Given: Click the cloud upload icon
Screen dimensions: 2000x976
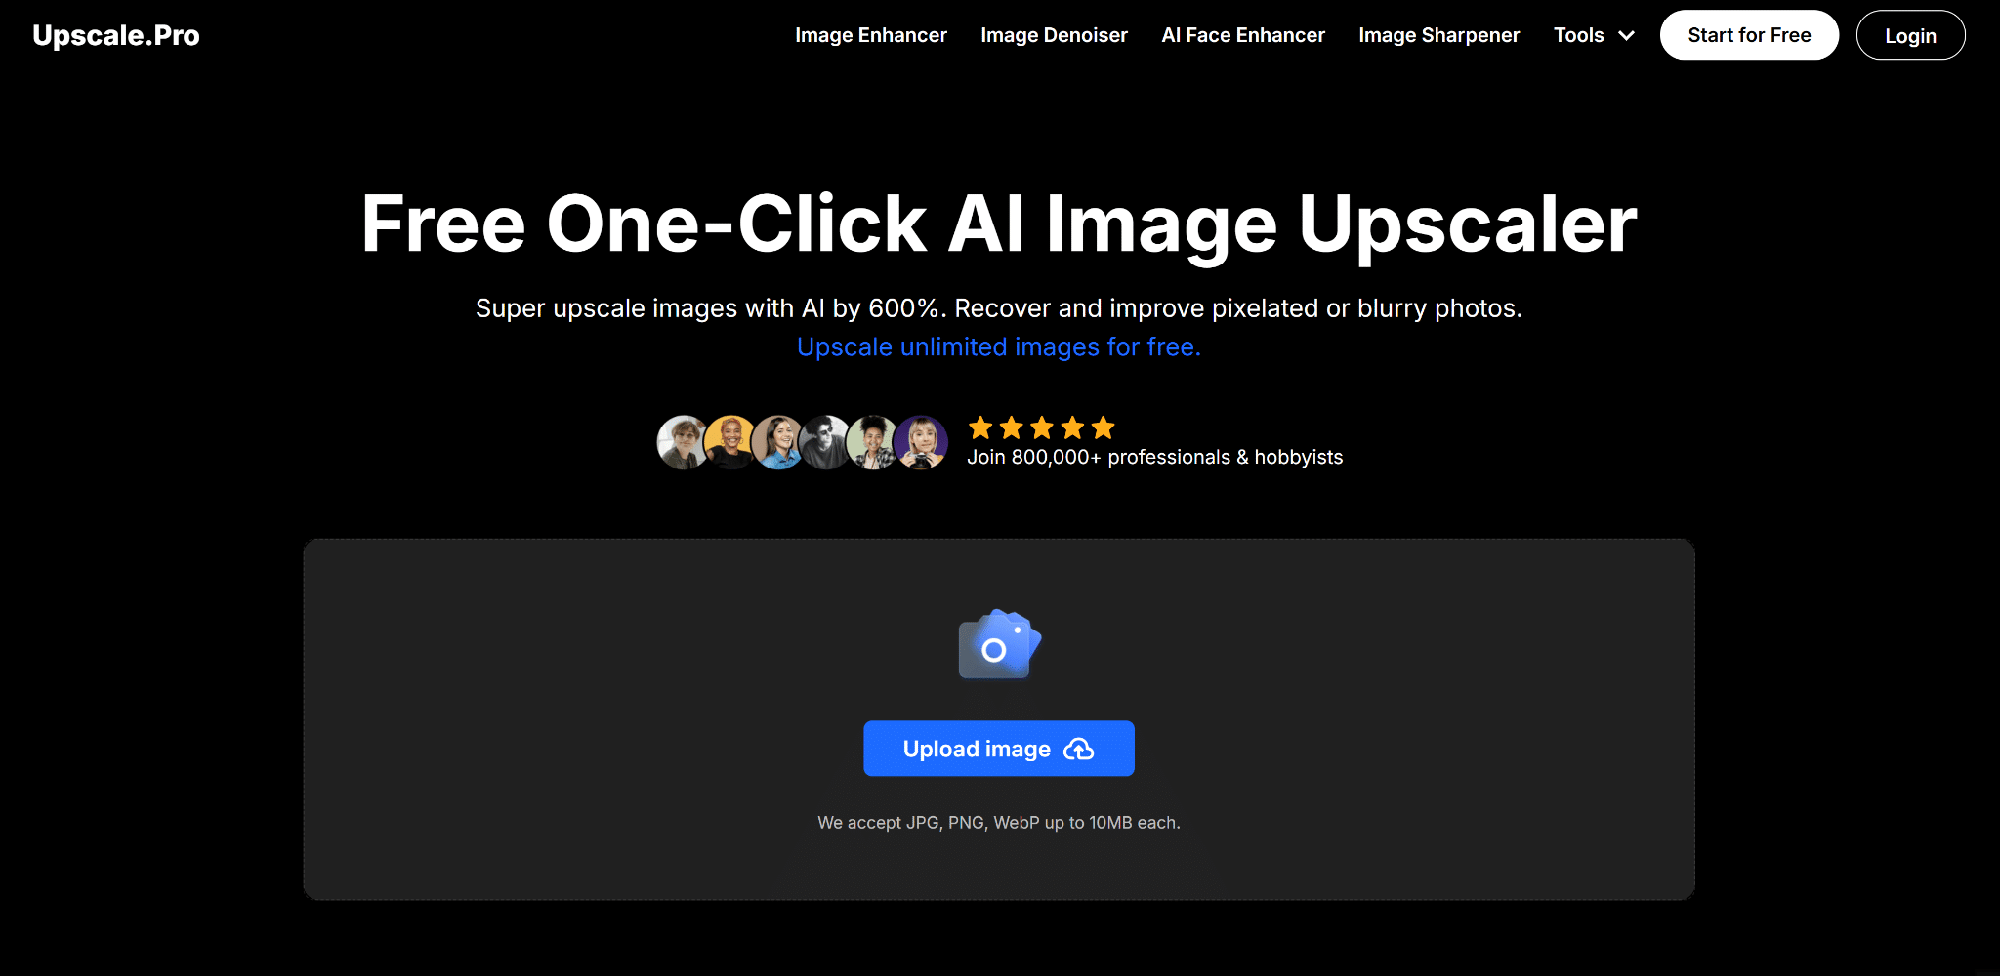Looking at the screenshot, I should pyautogui.click(x=1078, y=750).
